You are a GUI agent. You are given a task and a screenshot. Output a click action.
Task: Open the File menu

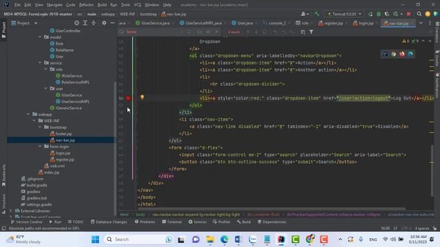(x=17, y=5)
